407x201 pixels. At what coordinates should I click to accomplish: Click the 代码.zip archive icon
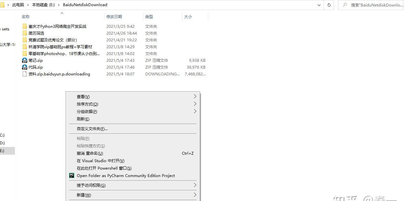25,67
